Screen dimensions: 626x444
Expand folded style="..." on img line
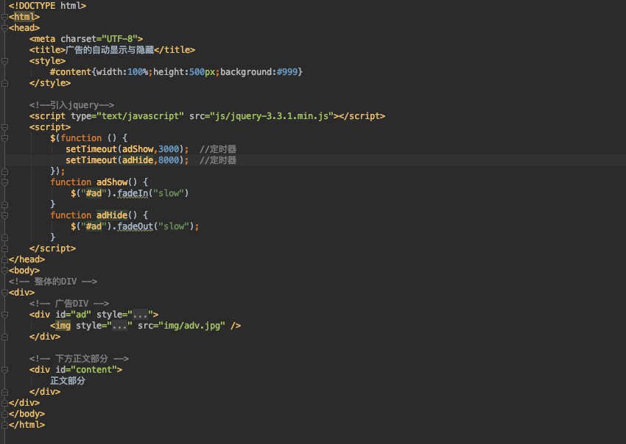[x=119, y=326]
